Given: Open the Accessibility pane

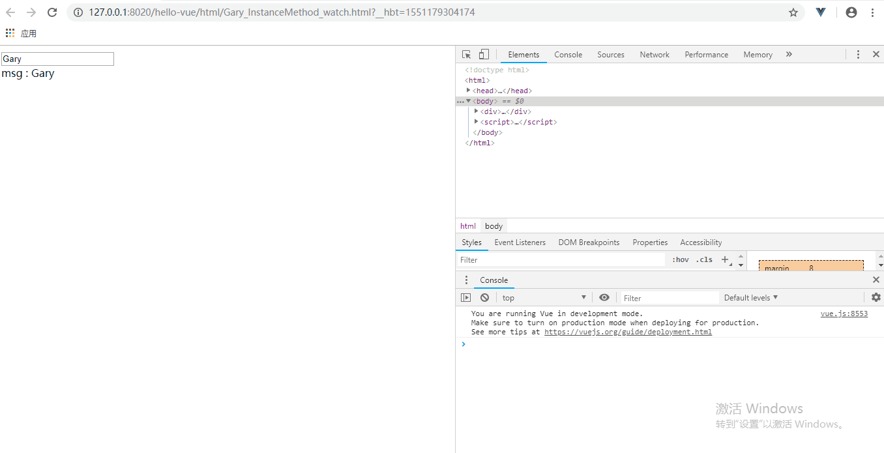Looking at the screenshot, I should [701, 242].
